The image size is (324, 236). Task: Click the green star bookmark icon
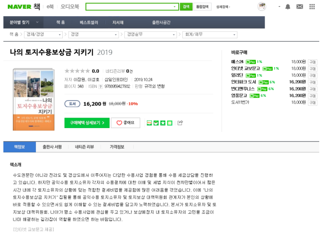click(x=163, y=123)
